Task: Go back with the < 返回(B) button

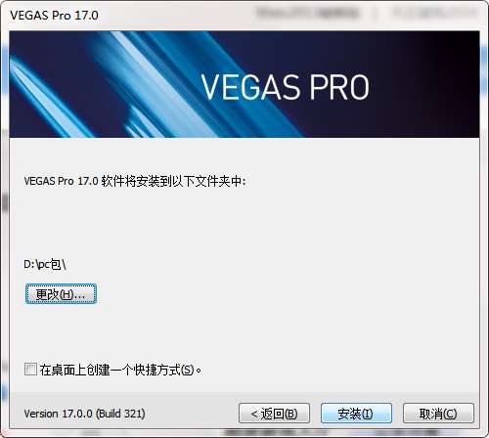Action: (274, 414)
